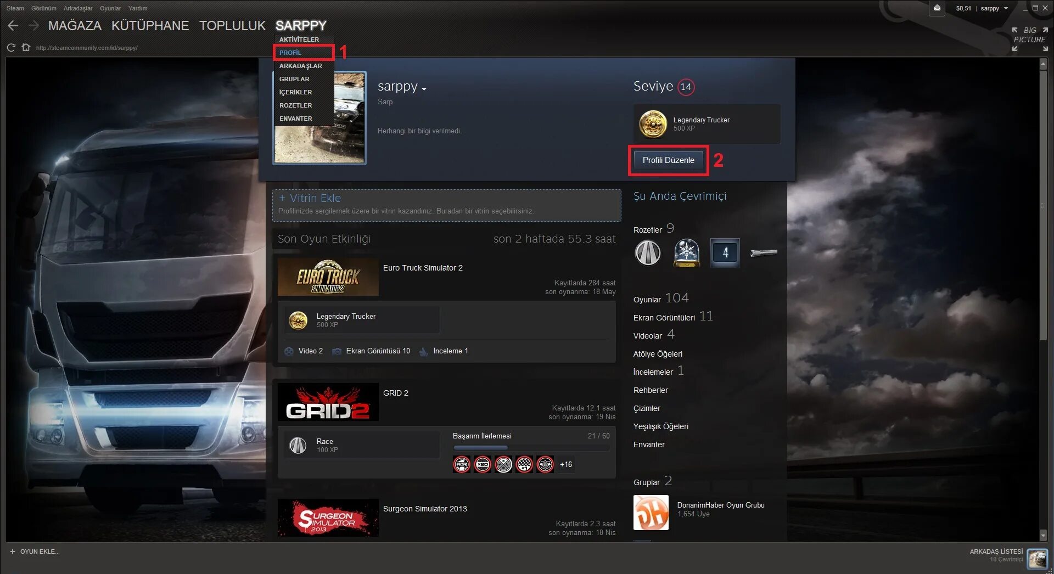Open the knife-shaped badge
The width and height of the screenshot is (1054, 574).
tap(764, 253)
